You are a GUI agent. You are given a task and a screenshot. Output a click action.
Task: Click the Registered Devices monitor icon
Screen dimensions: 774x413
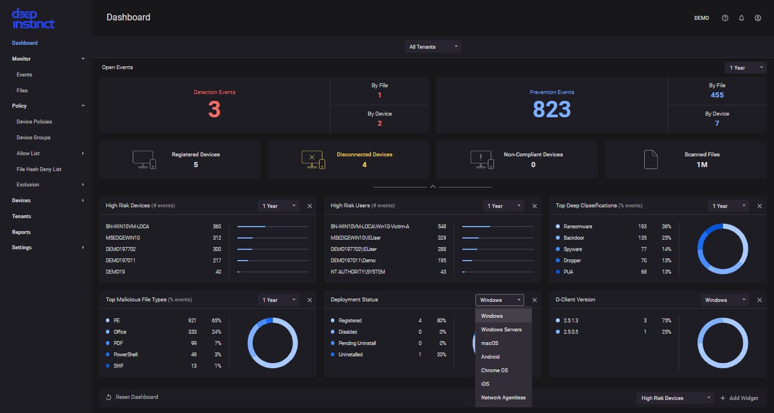(143, 160)
